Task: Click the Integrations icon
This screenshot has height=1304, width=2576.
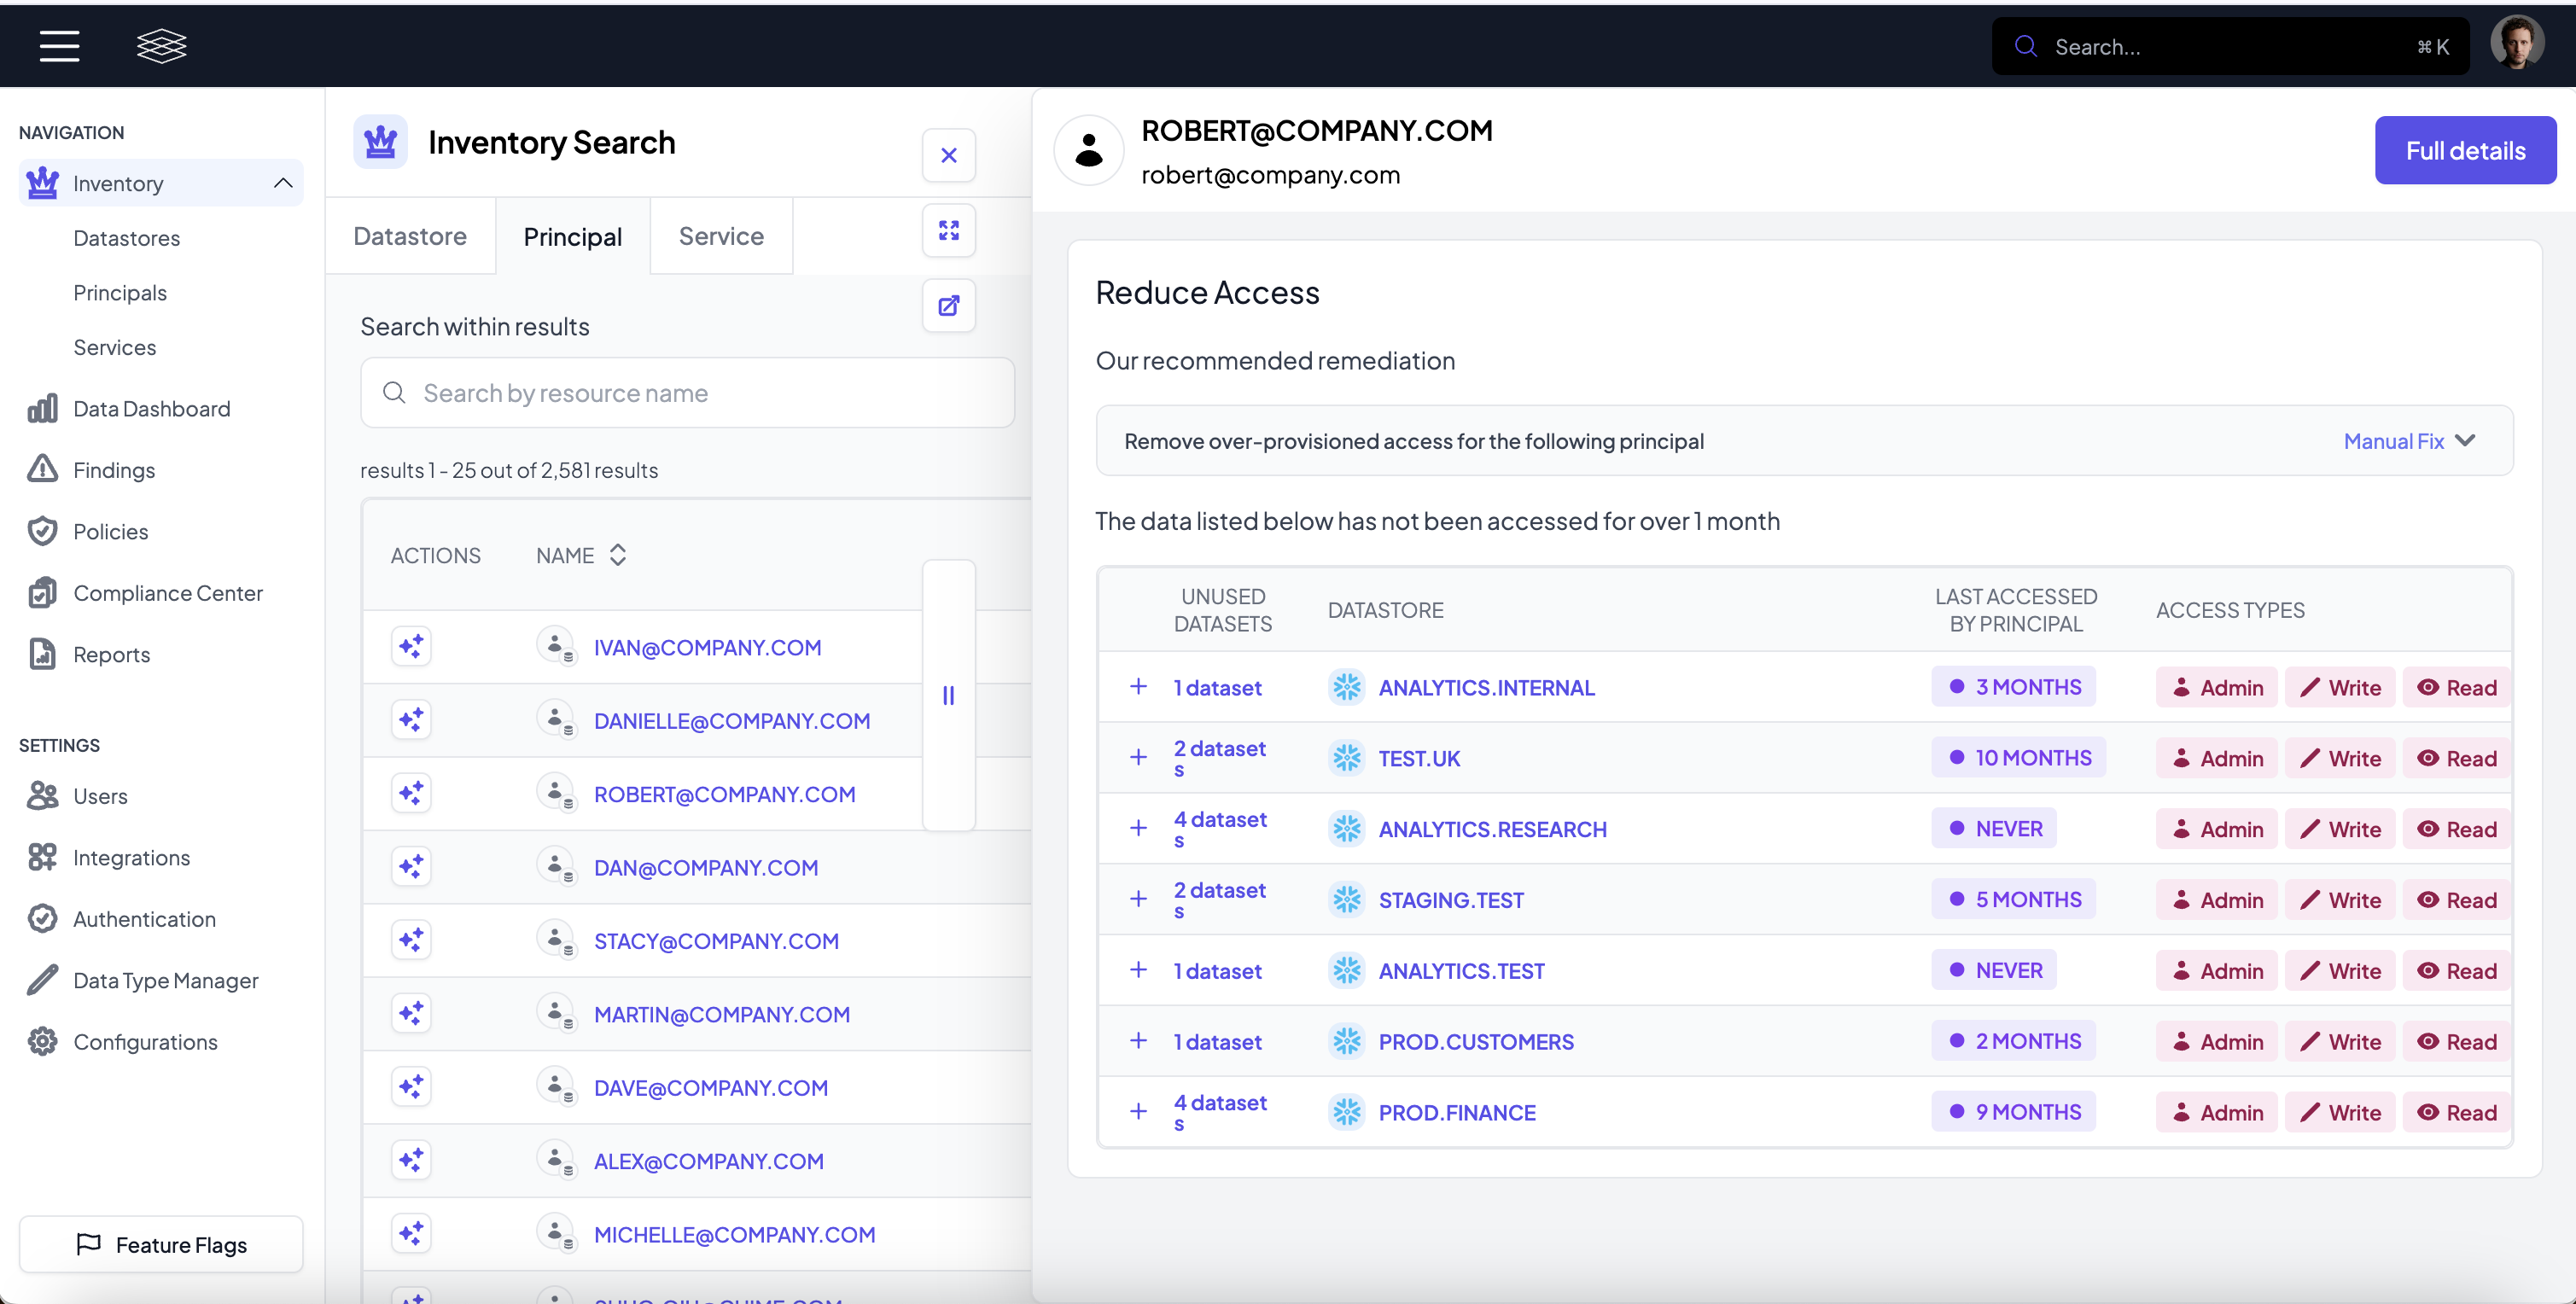Action: tap(42, 857)
